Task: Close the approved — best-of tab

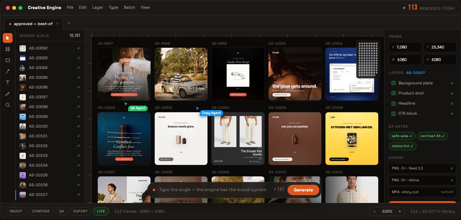Action: 57,24
